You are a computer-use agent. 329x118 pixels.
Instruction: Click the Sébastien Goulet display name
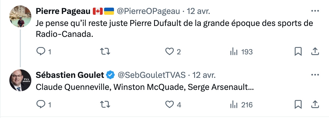coord(70,75)
